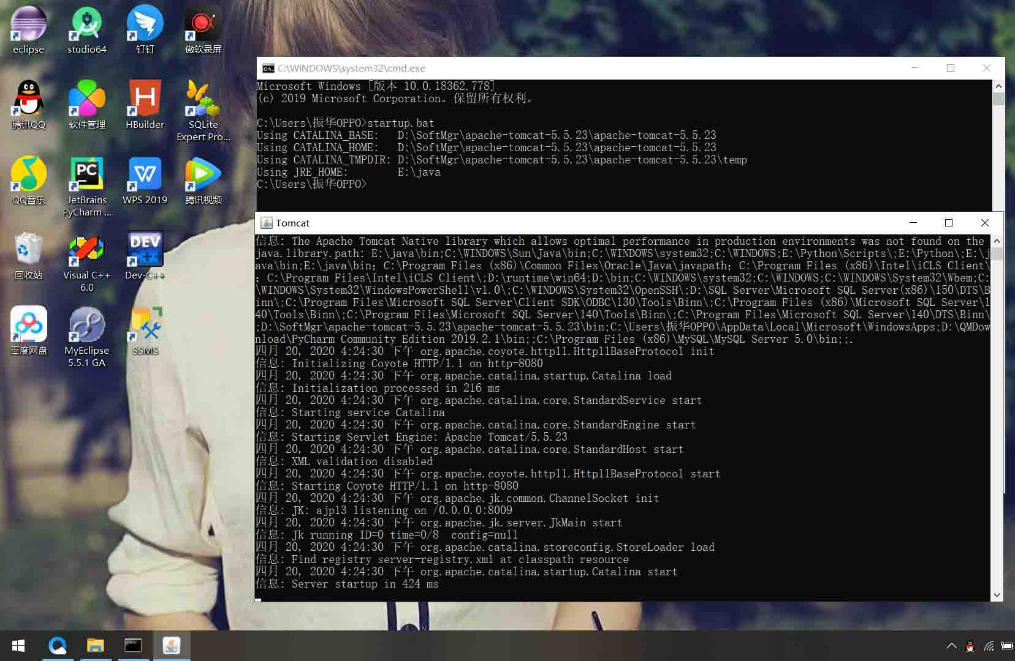Image resolution: width=1015 pixels, height=661 pixels.
Task: Click the Tomcat window Java icon
Action: coord(267,223)
